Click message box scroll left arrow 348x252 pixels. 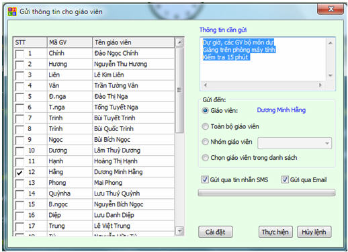pos(205,85)
